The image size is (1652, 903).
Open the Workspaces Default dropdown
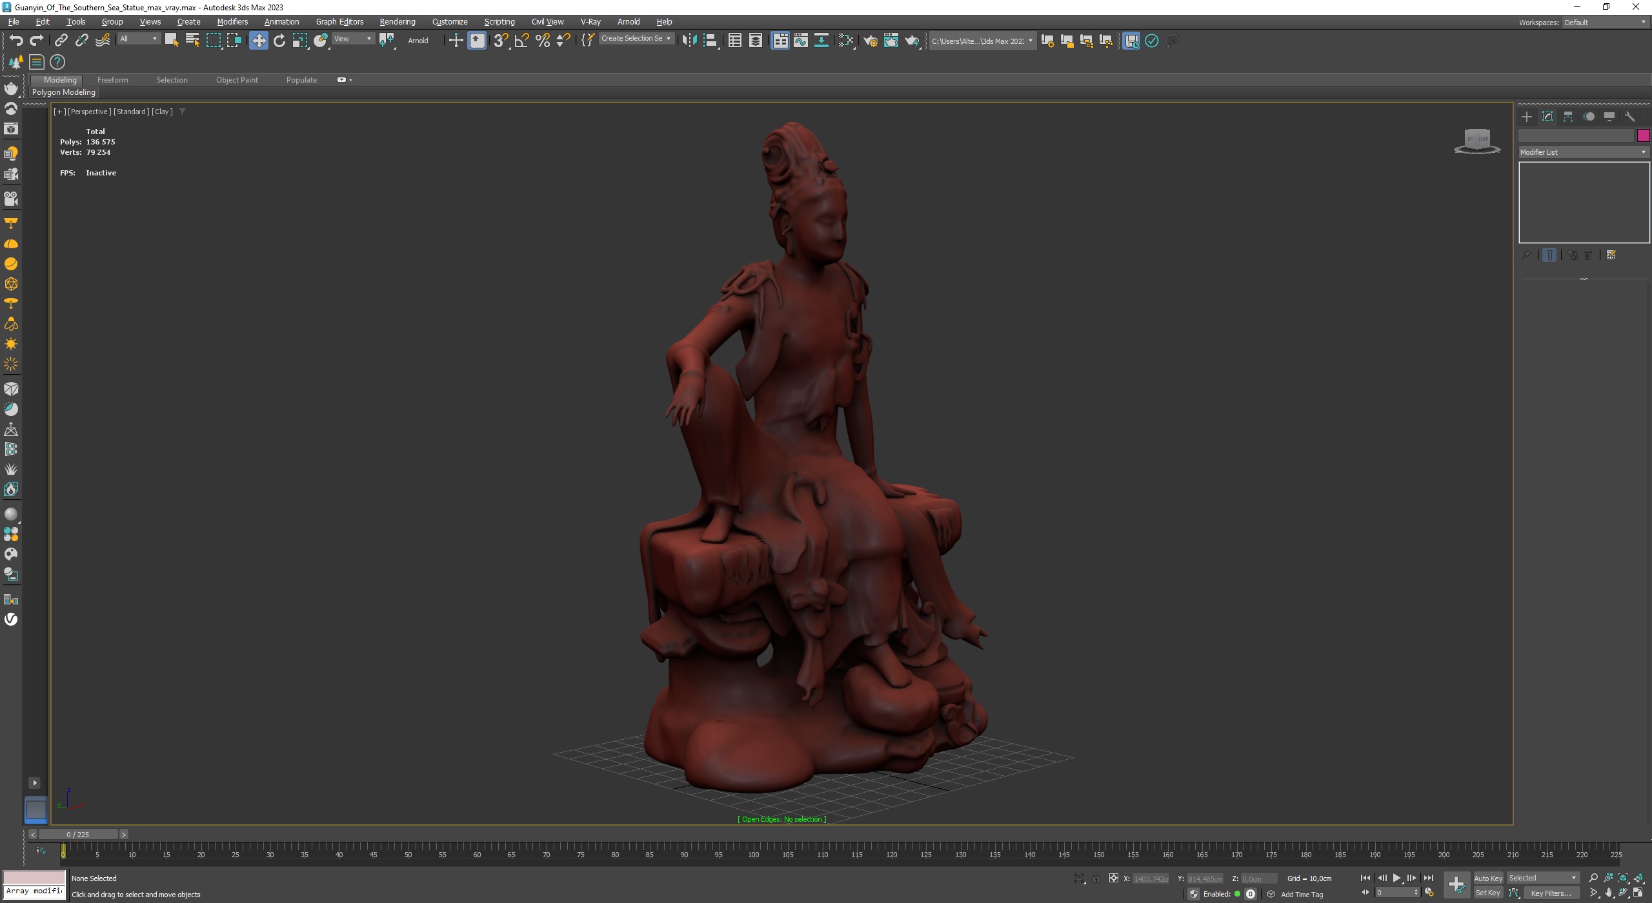point(1605,22)
